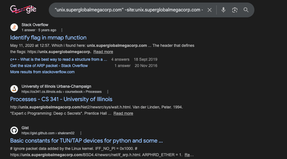Open "Identify flag in mmap function" result
Image resolution: width=287 pixels, height=159 pixels.
48,37
